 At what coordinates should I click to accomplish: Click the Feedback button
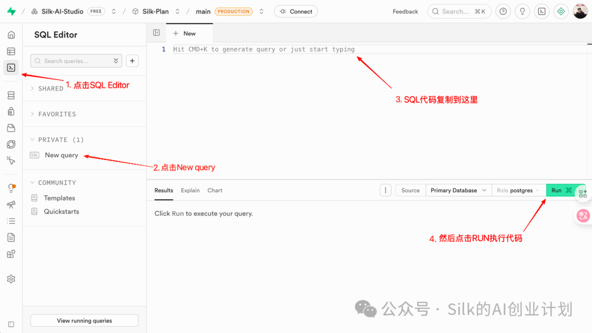405,12
